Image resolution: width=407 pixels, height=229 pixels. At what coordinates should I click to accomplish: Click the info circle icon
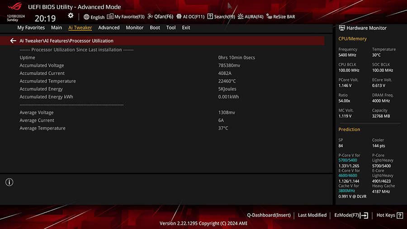pos(9,182)
